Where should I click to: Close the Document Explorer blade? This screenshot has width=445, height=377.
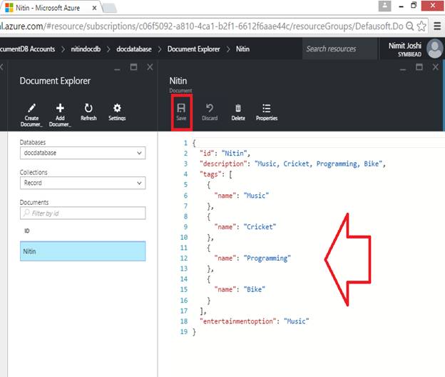[x=150, y=67]
